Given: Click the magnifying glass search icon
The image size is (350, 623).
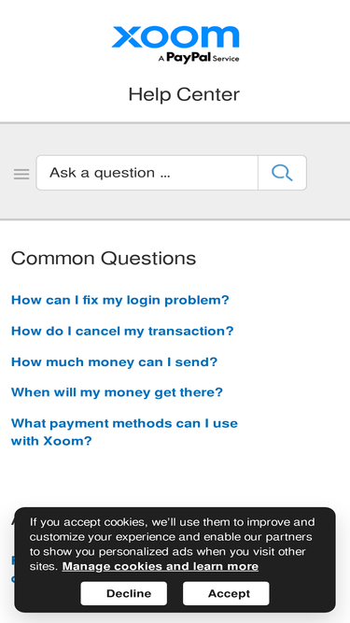Looking at the screenshot, I should 282,173.
